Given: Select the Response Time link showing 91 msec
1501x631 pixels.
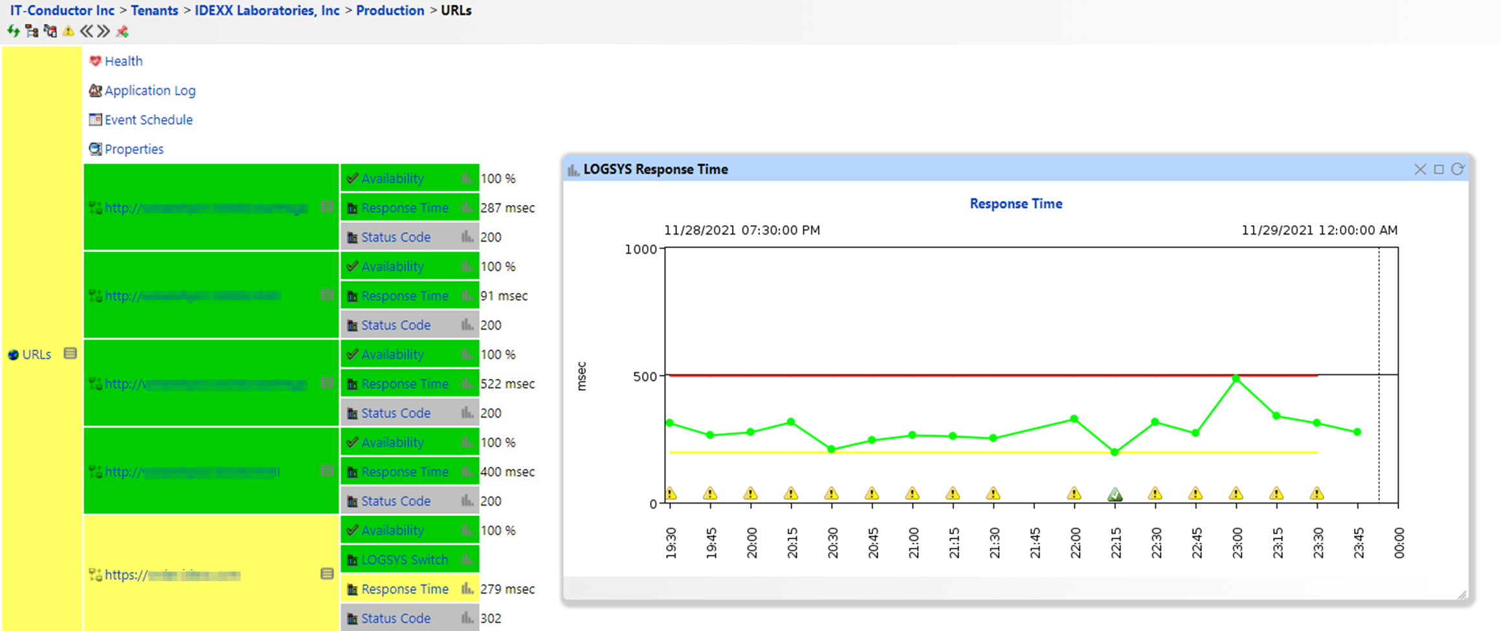Looking at the screenshot, I should click(x=405, y=295).
